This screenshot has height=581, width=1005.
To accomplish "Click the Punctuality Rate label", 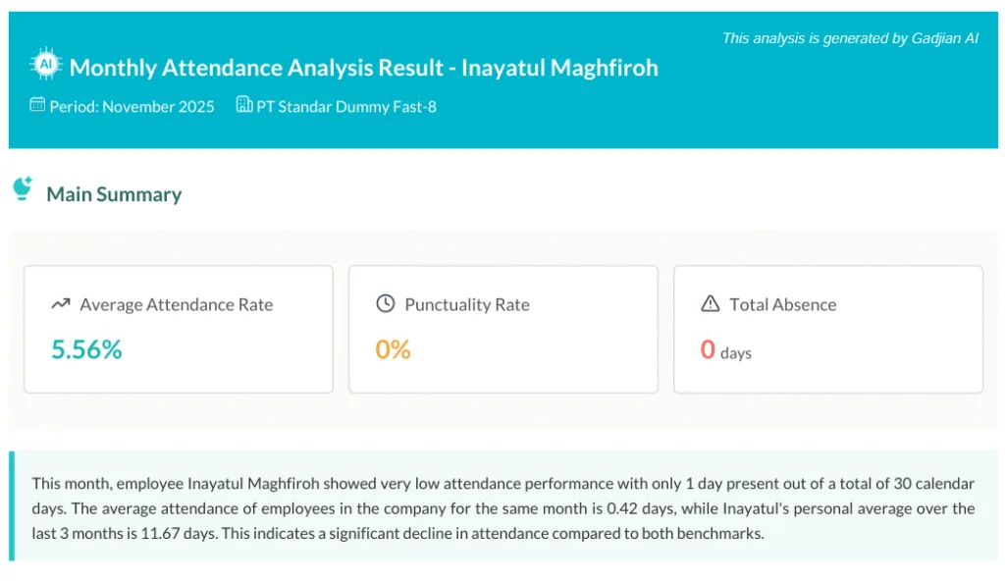I will 467,304.
